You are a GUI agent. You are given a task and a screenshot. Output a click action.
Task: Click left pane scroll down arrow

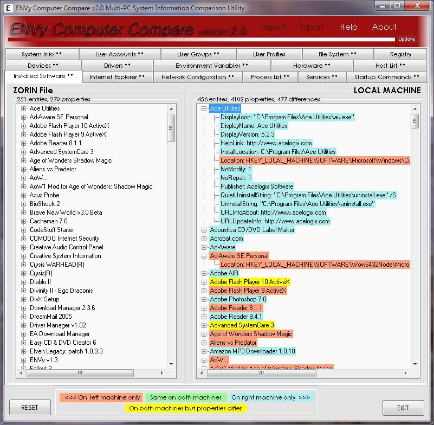coord(171,364)
